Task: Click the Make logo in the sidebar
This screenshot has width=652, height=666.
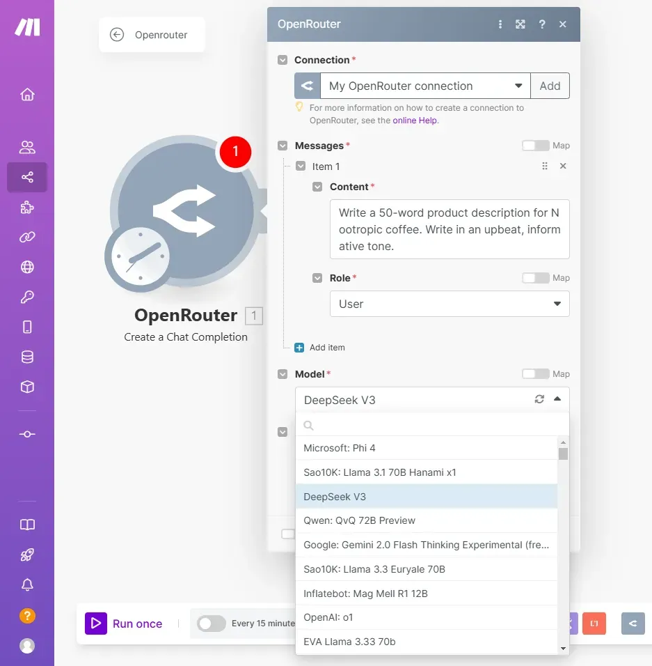Action: coord(27,27)
